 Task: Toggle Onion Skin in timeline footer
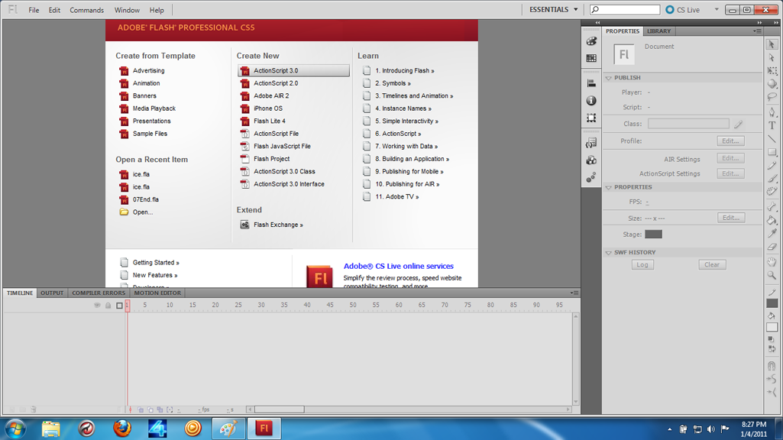click(141, 409)
